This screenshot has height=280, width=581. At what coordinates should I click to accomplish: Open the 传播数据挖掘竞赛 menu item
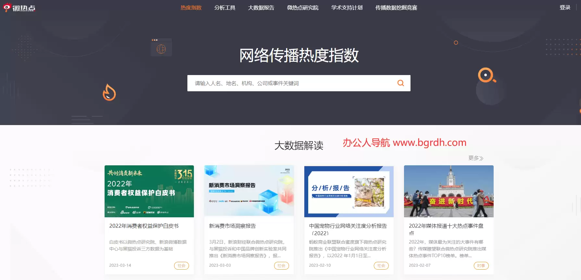coord(396,7)
